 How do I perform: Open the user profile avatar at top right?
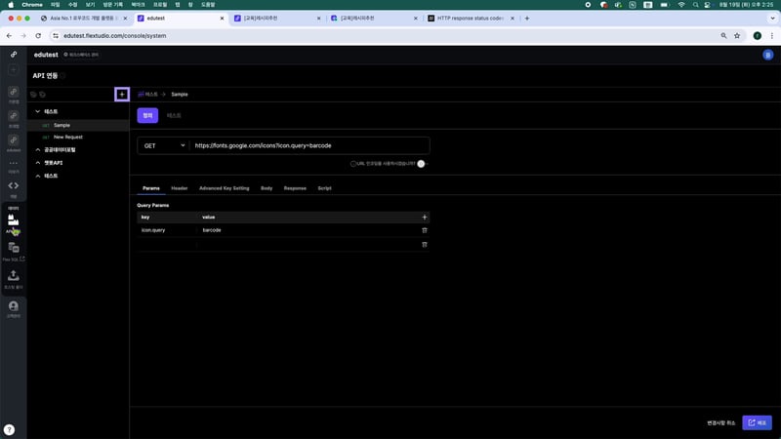tap(767, 55)
